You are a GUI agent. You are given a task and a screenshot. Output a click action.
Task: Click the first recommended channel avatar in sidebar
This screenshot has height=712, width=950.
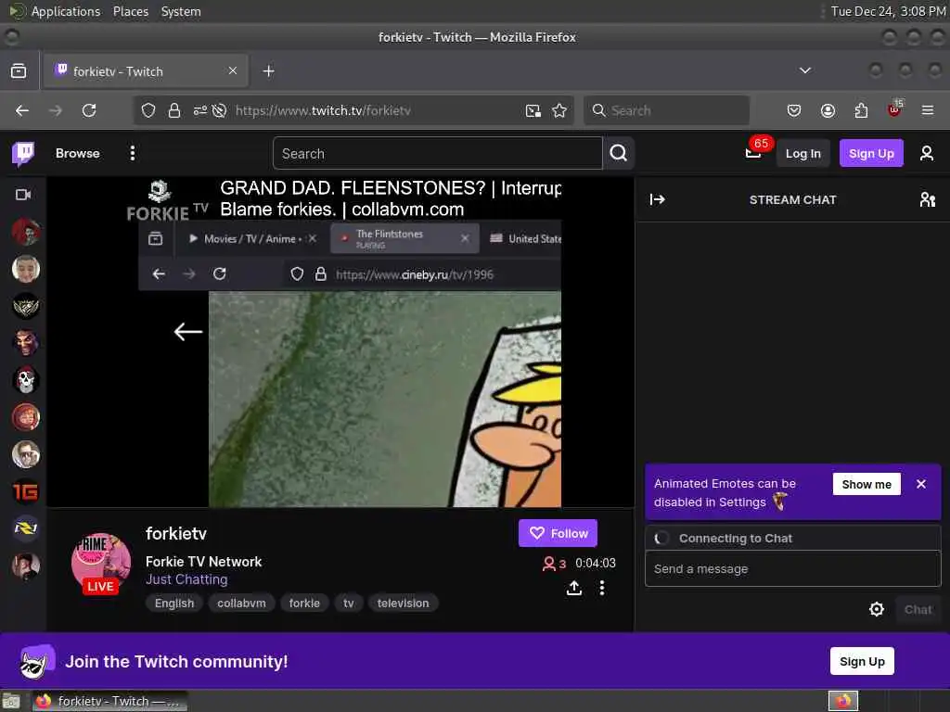pos(25,232)
